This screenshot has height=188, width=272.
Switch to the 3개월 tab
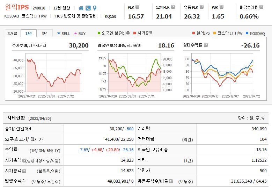pos(13,33)
